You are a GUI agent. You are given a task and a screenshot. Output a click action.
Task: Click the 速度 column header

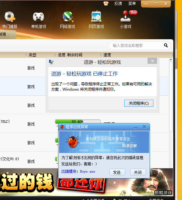coord(107,55)
